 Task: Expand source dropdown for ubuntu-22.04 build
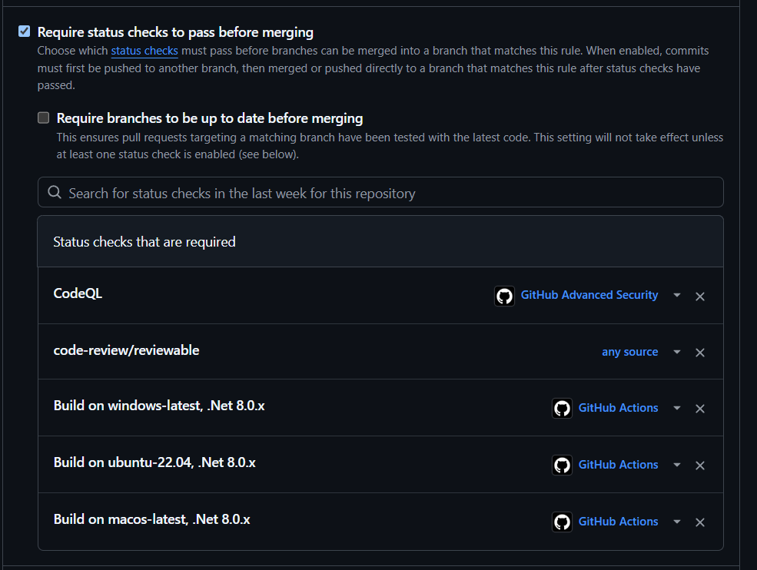click(676, 465)
